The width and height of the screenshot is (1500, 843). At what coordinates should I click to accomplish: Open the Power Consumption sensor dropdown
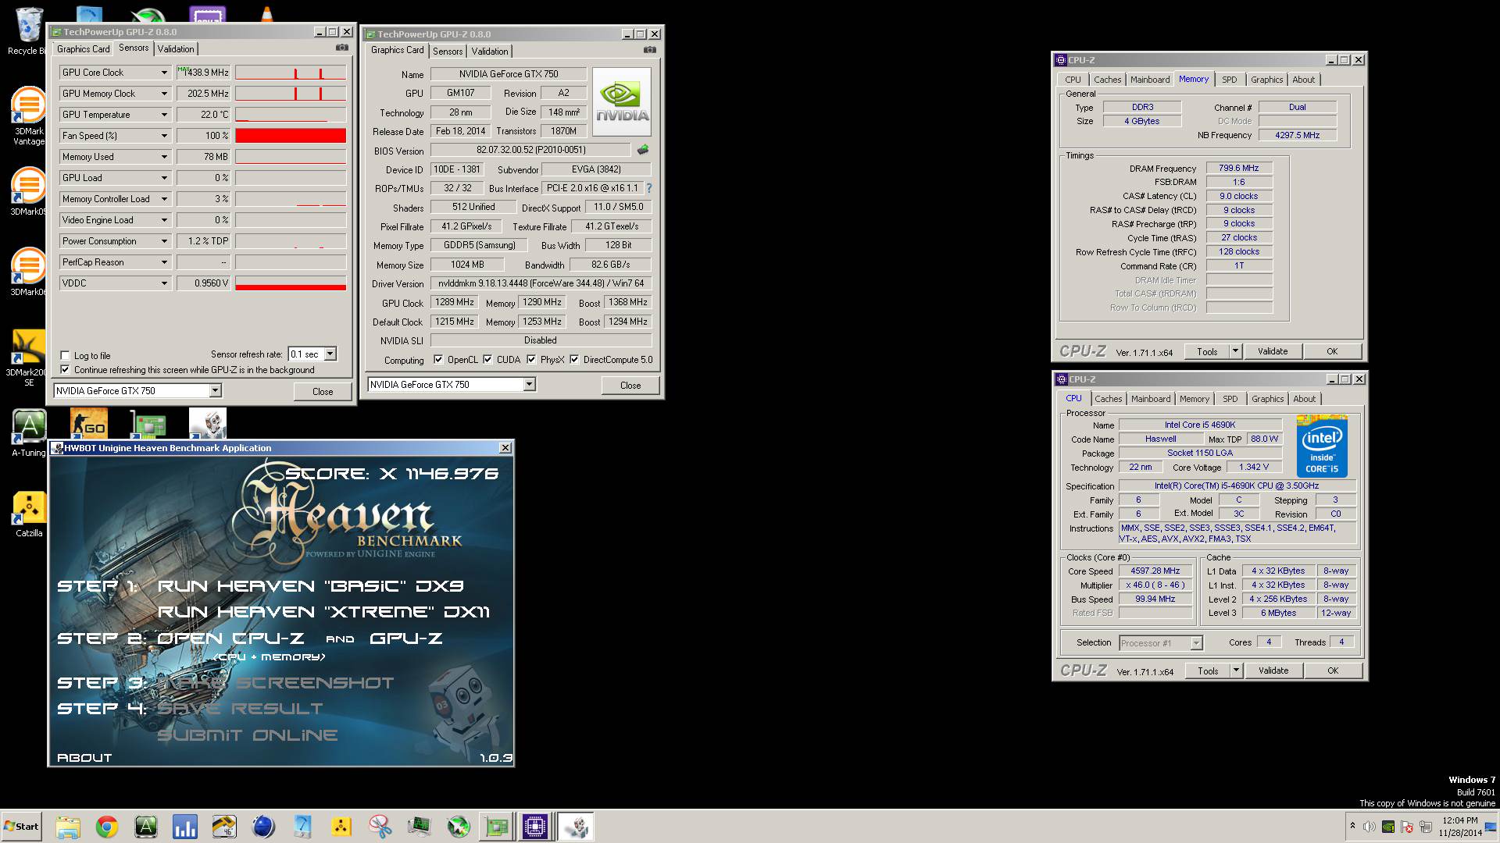click(164, 241)
